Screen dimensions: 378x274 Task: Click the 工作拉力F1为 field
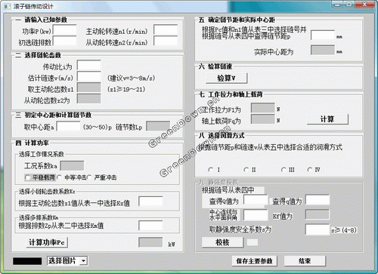click(x=263, y=108)
